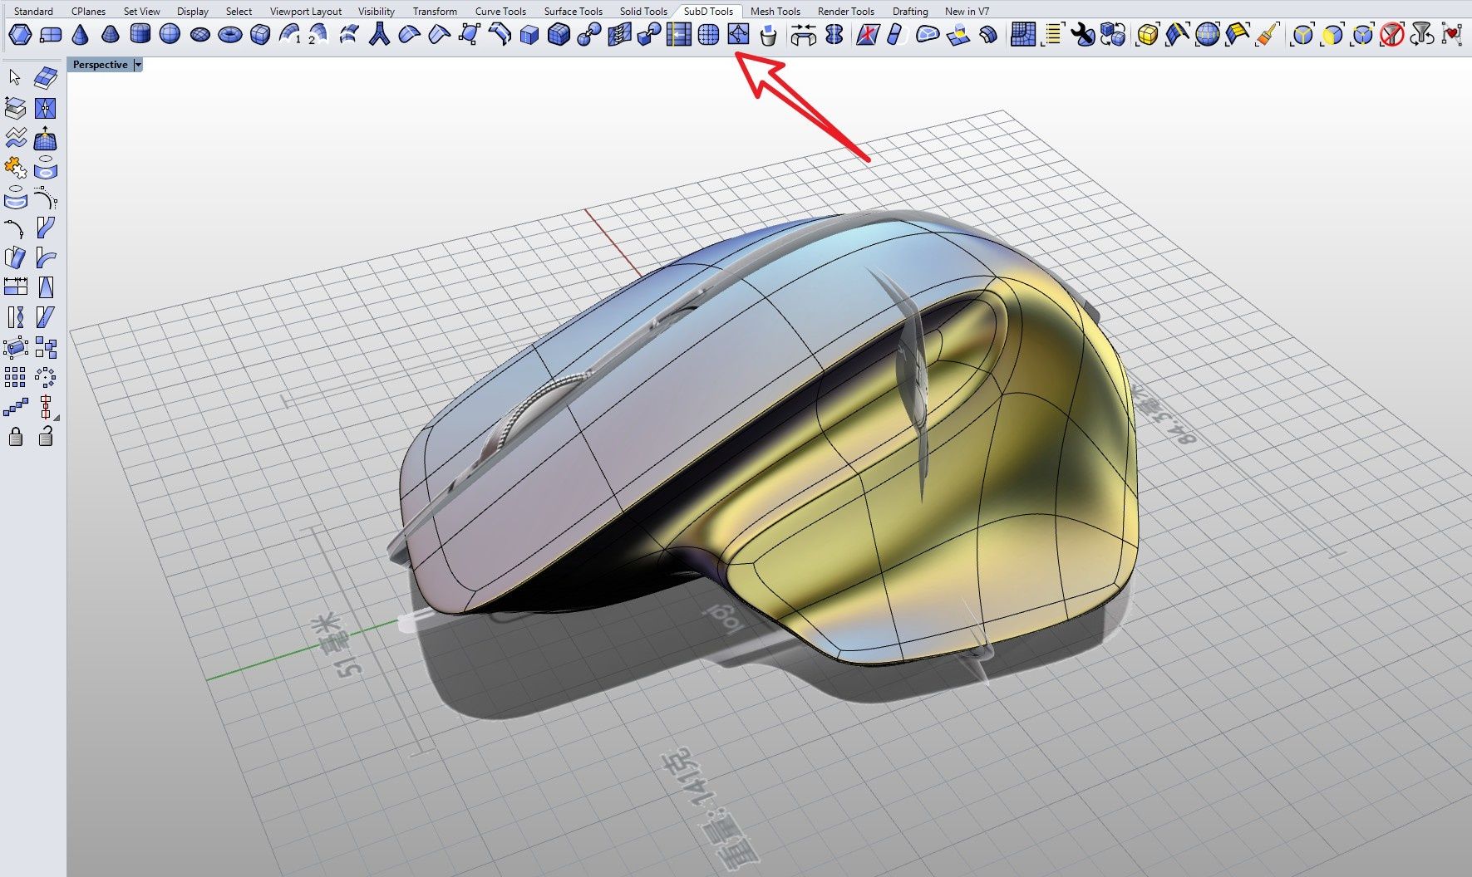Switch to the Standard toolbar tab
The width and height of the screenshot is (1472, 877).
[x=33, y=12]
